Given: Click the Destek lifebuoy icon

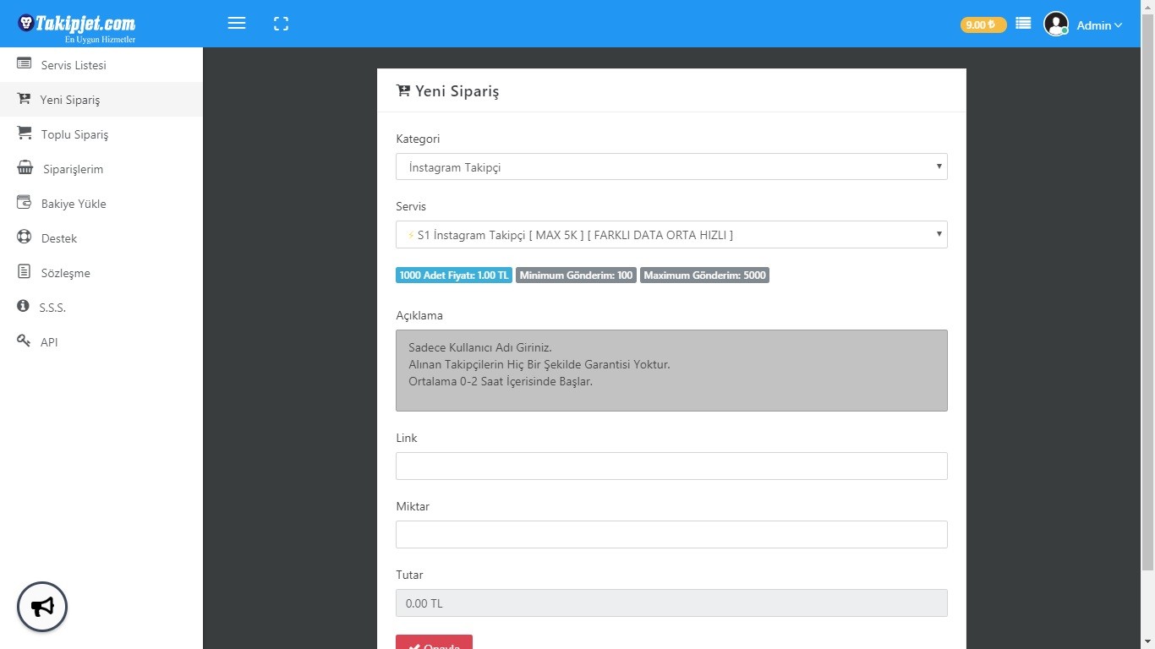Looking at the screenshot, I should pos(24,237).
